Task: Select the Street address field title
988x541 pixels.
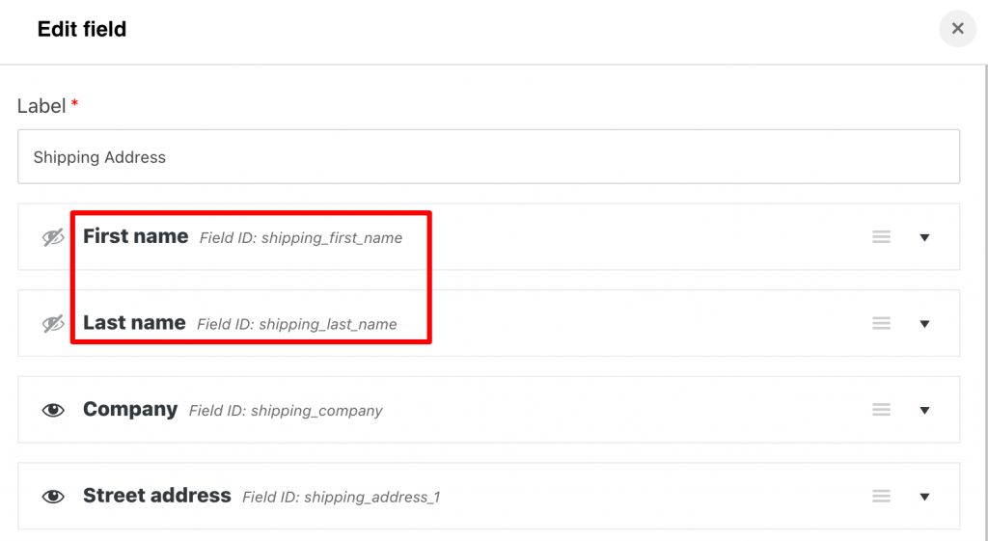Action: [x=157, y=495]
